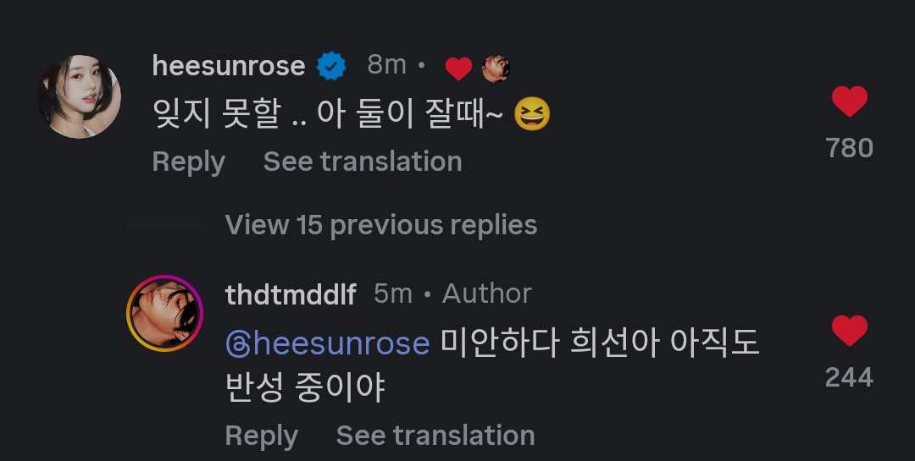See translation of thdtmddlf's reply
The width and height of the screenshot is (915, 461).
pyautogui.click(x=435, y=436)
